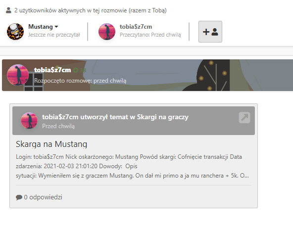293x233 pixels.
Task: Click the Rozpoczęto rozmowę timestamp
Action: [80, 81]
